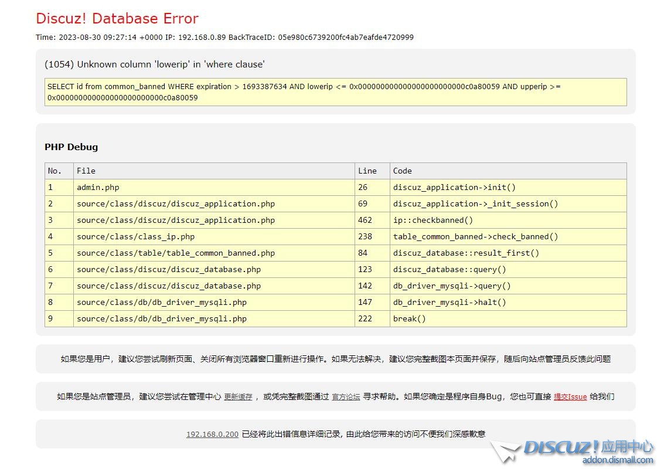Click row 9 number cell
The height and width of the screenshot is (475, 664).
(x=59, y=318)
